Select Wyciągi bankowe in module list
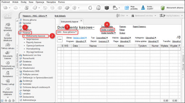The width and height of the screenshot is (185, 103). 35,52
